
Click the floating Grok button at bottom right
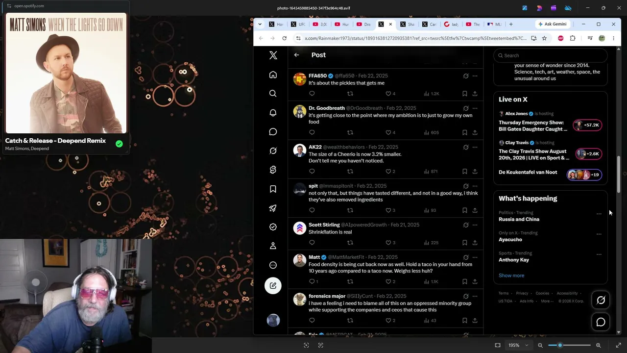pyautogui.click(x=601, y=300)
